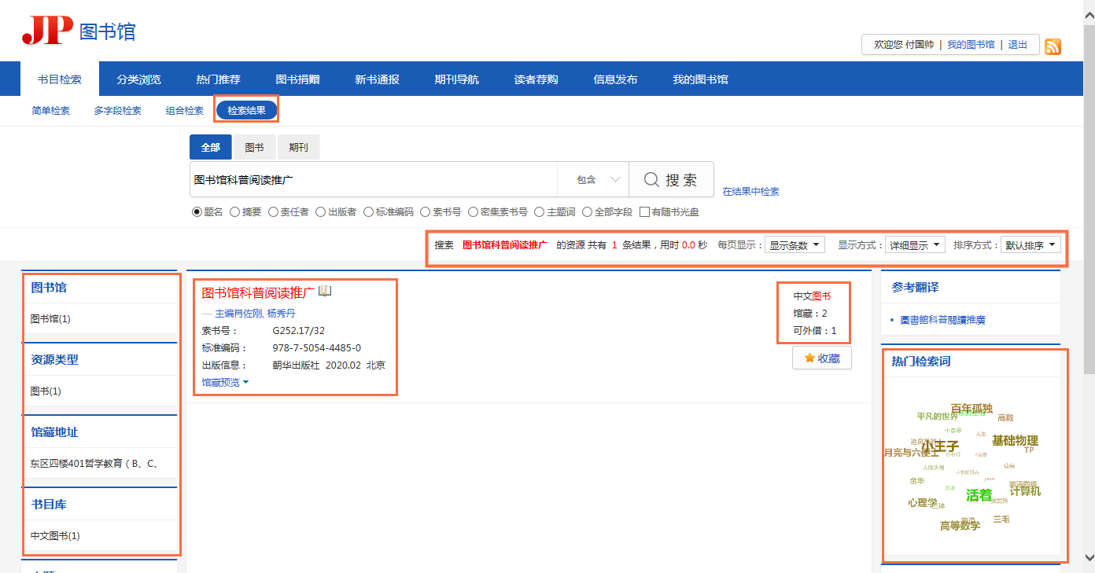Screen dimensions: 1095x573
Task: Select the 责任者 radio button
Action: coord(273,212)
